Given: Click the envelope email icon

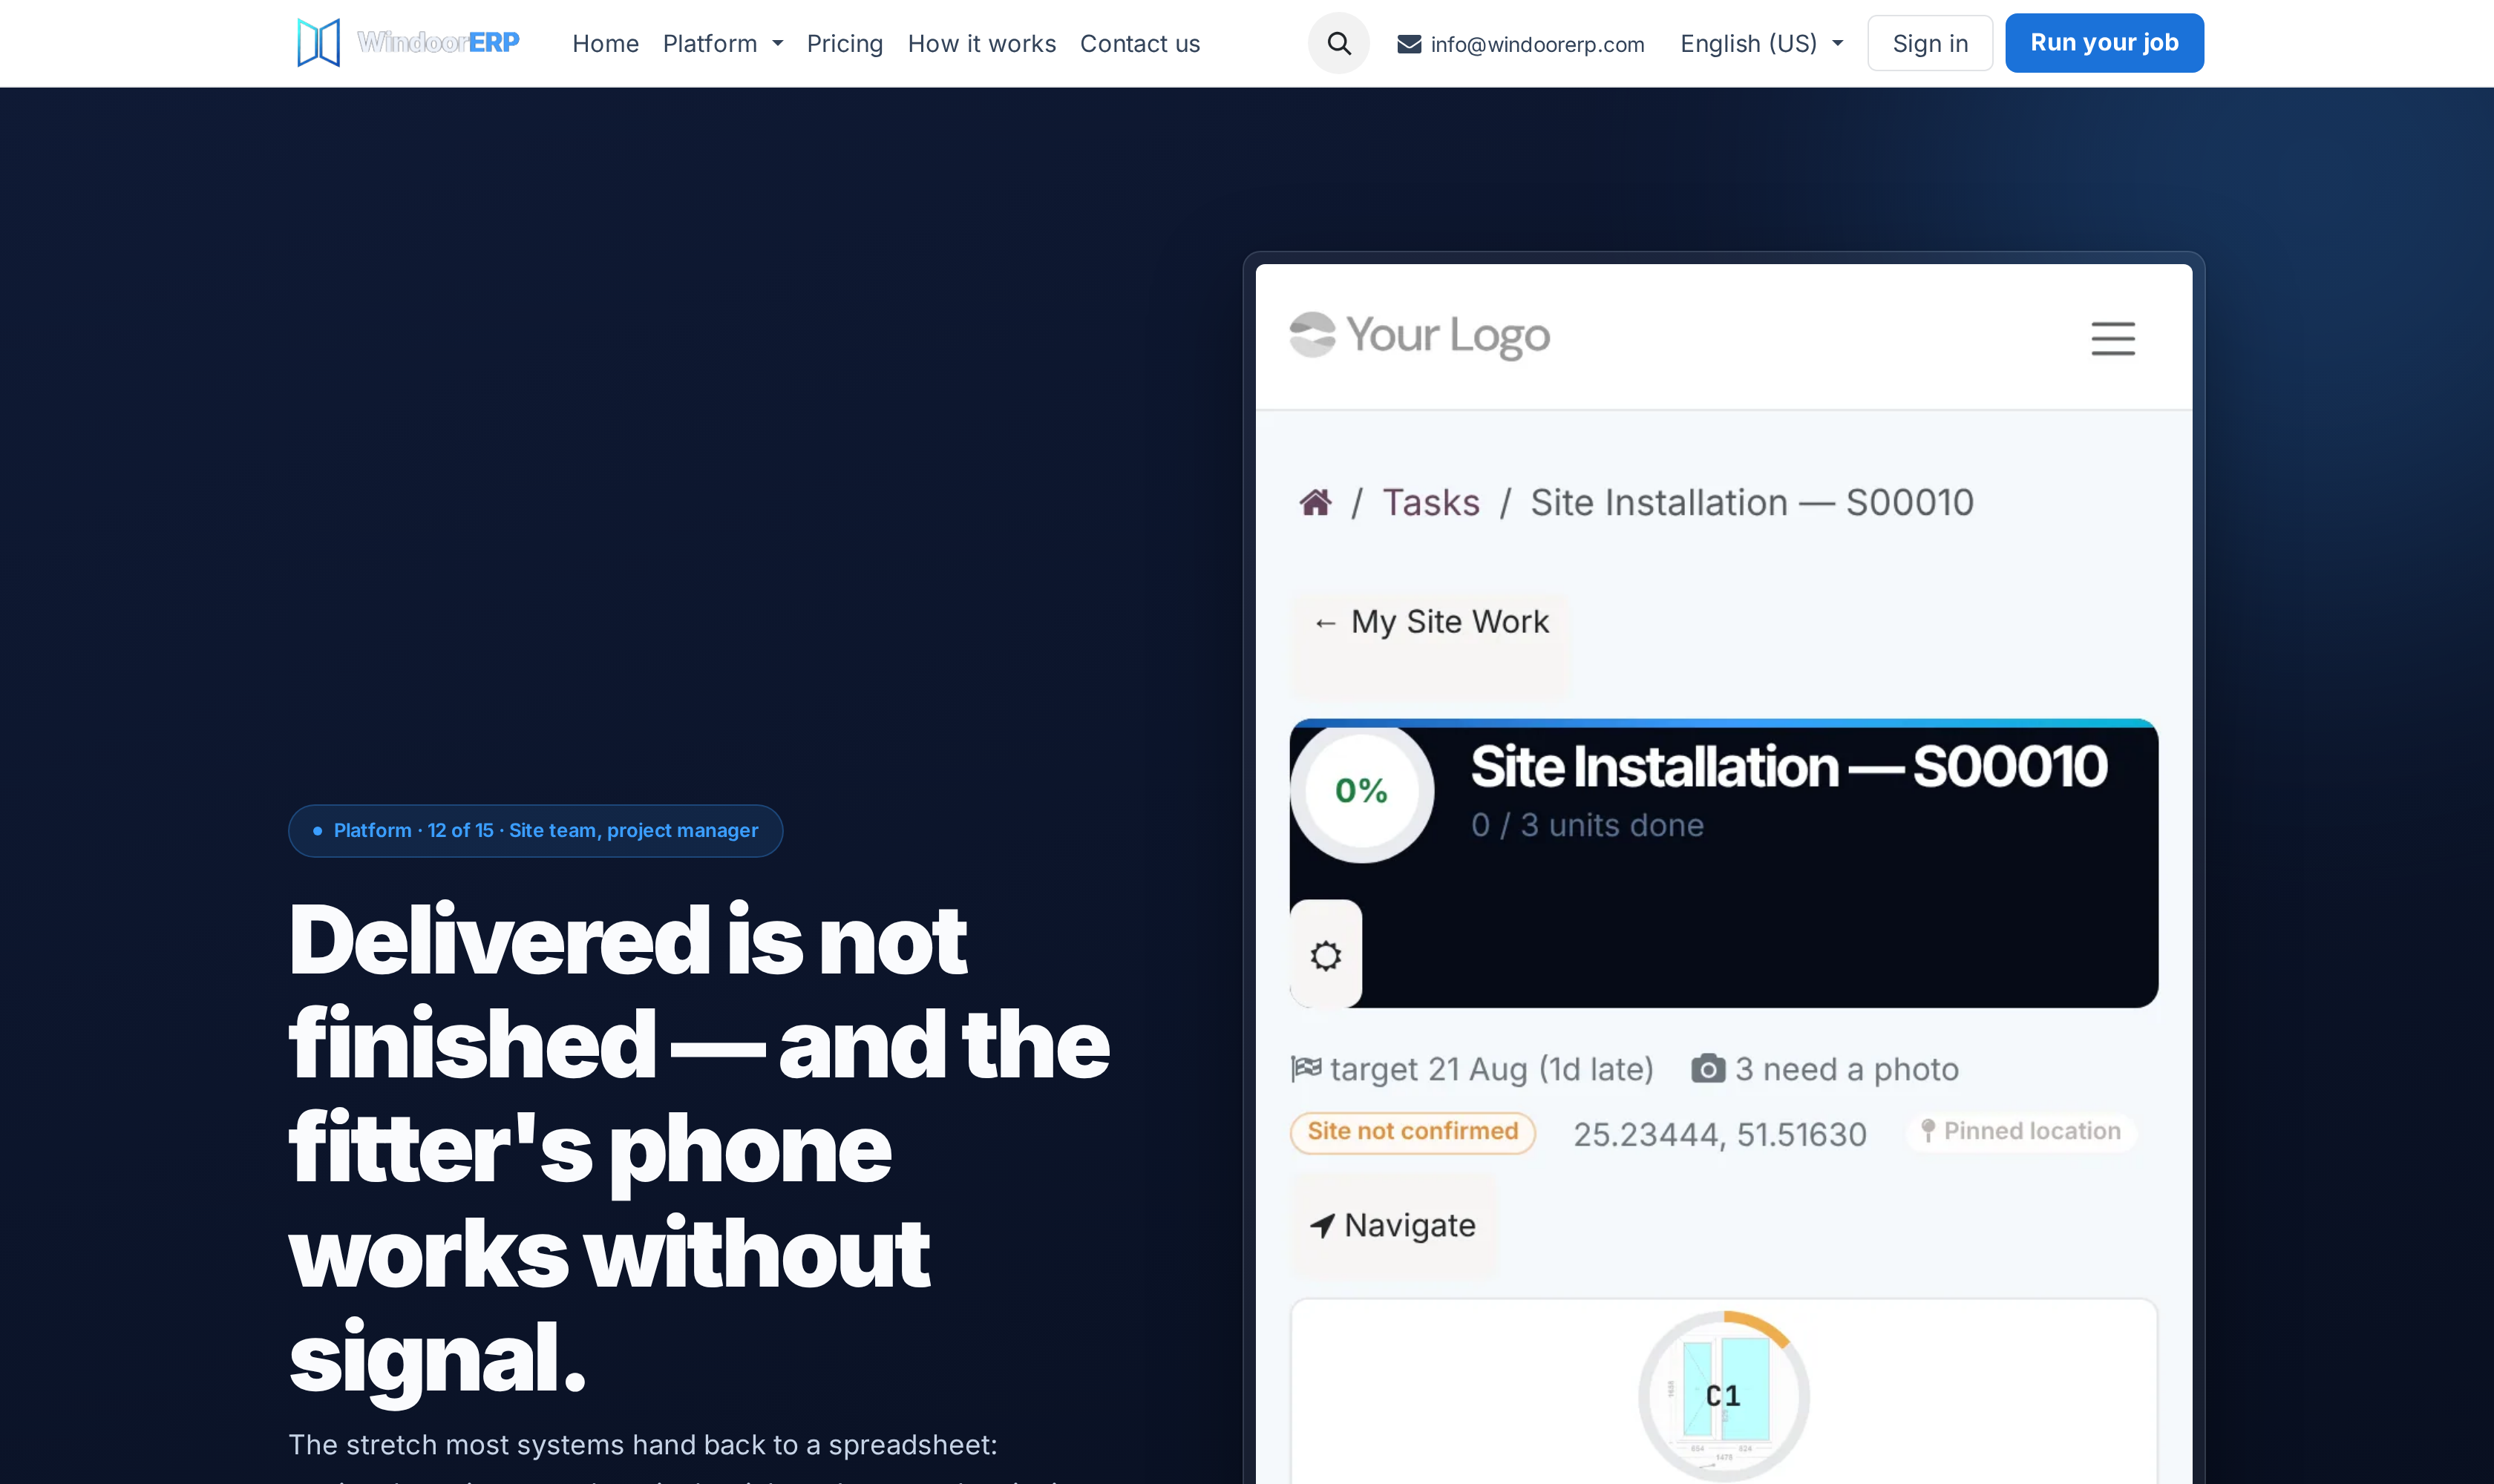Looking at the screenshot, I should [x=1409, y=44].
